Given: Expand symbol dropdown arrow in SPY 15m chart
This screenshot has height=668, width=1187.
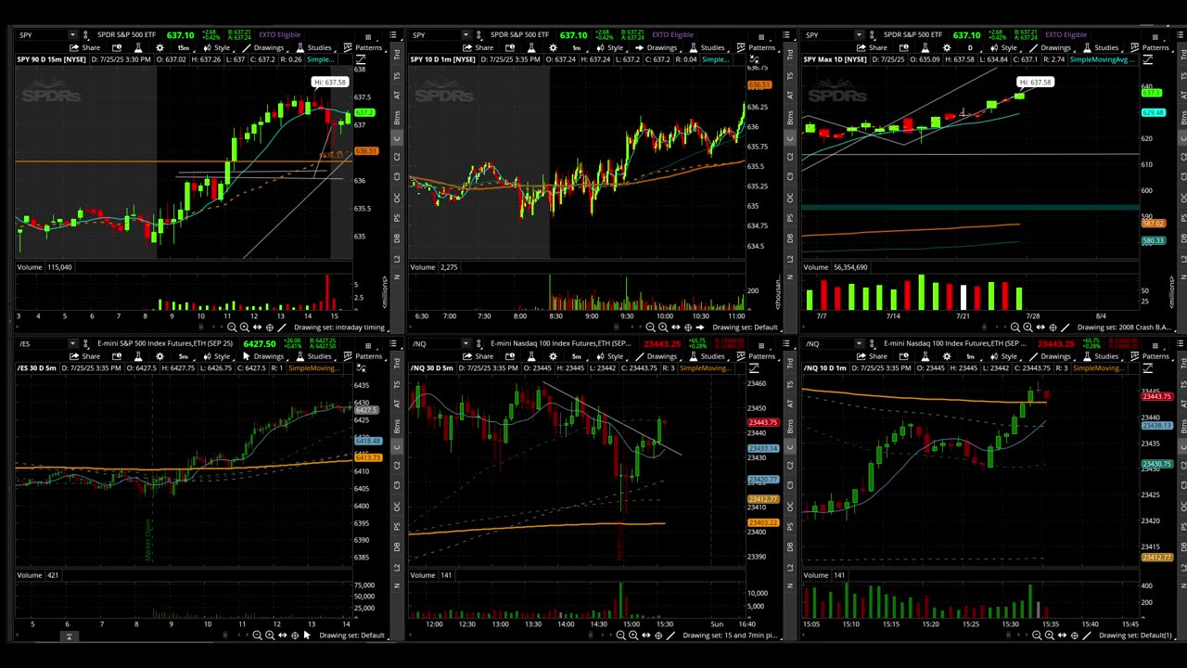Looking at the screenshot, I should pyautogui.click(x=72, y=35).
